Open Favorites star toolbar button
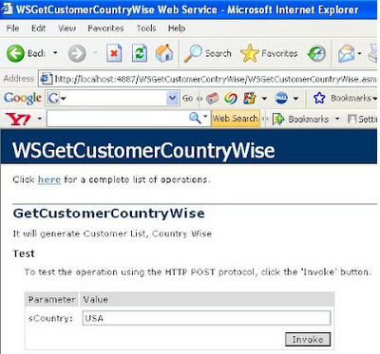The width and height of the screenshot is (380, 354). click(269, 53)
